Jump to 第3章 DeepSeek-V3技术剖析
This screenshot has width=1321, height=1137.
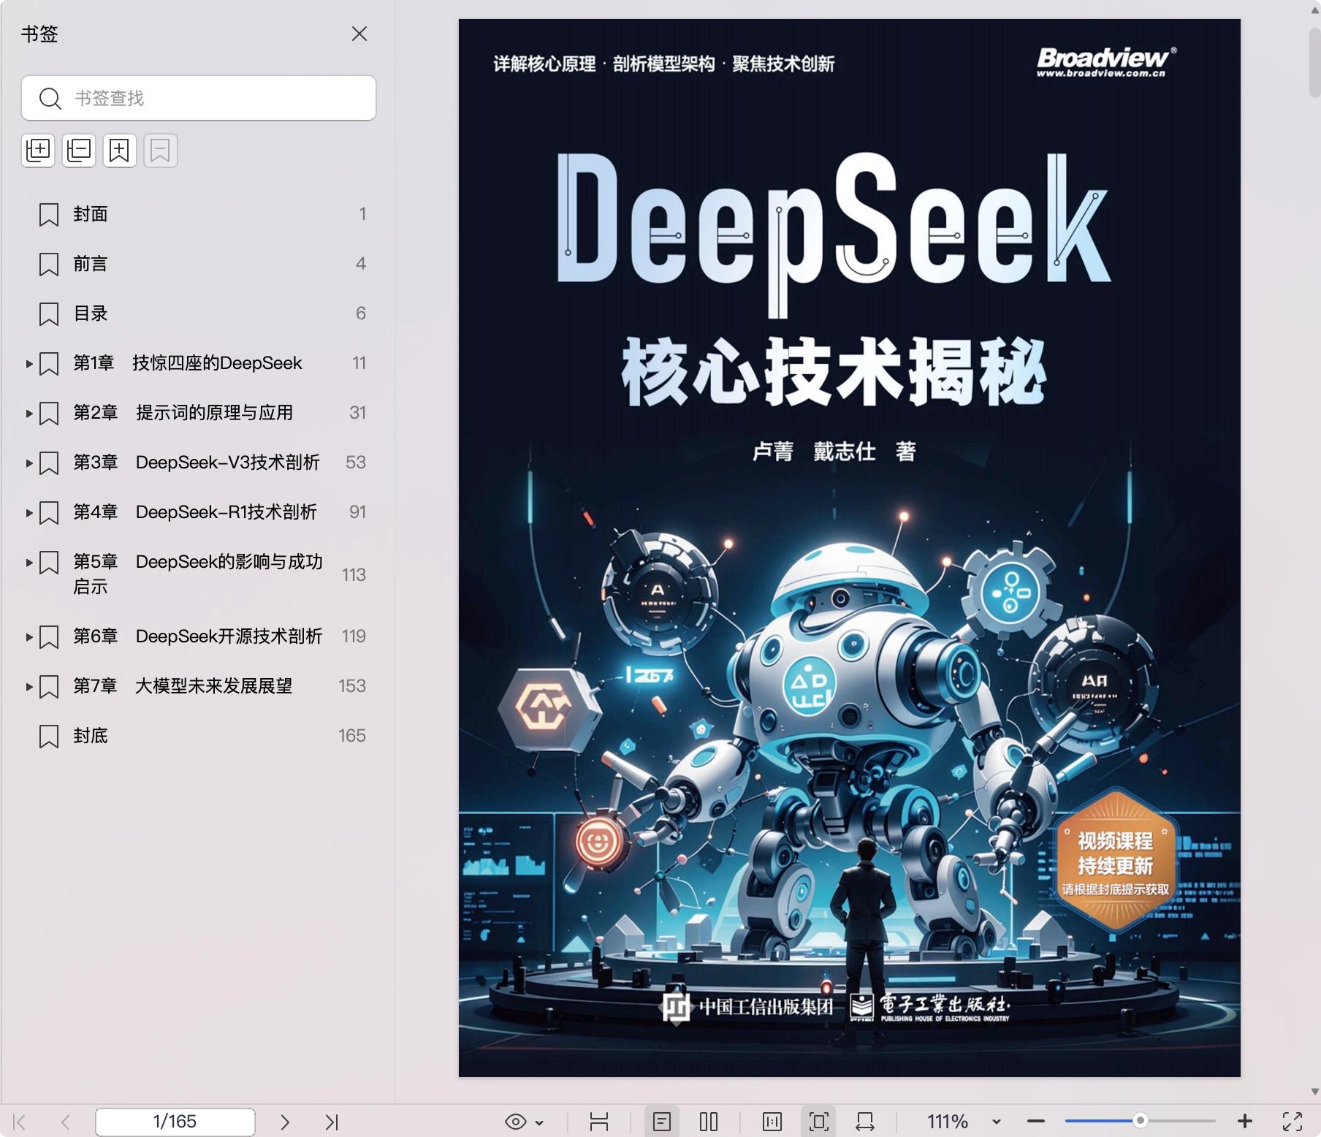coord(197,463)
